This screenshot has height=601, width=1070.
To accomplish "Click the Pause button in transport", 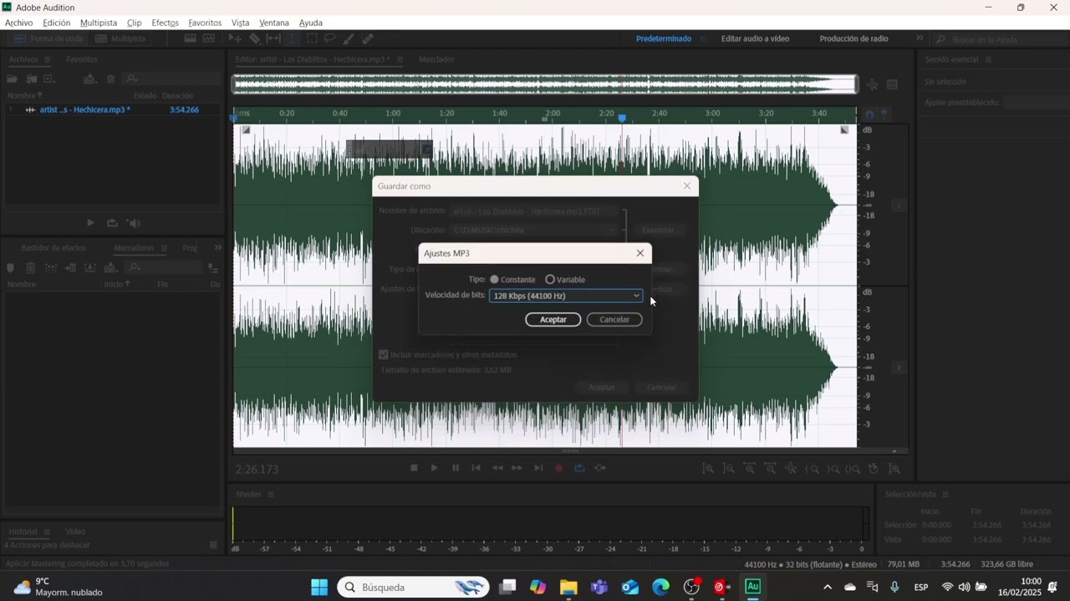I will click(x=456, y=468).
